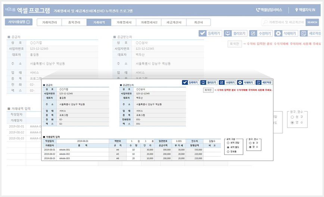Click the faded 회색칸 box in the background
324x197 pixels.
[234, 44]
